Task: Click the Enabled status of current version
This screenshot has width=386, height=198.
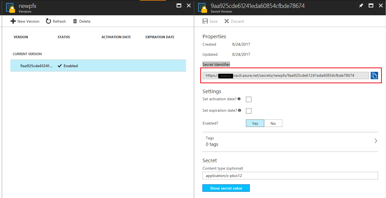Action: [x=68, y=66]
